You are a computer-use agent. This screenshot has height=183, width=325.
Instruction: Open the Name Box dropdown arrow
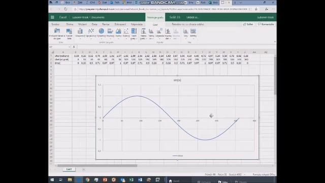[69, 47]
